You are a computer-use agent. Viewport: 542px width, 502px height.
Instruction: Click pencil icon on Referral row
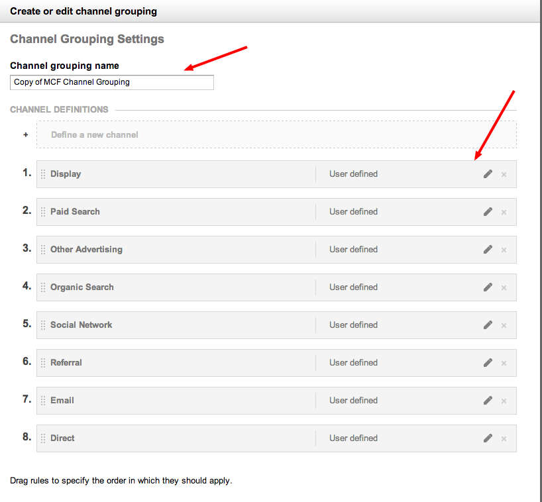(488, 363)
